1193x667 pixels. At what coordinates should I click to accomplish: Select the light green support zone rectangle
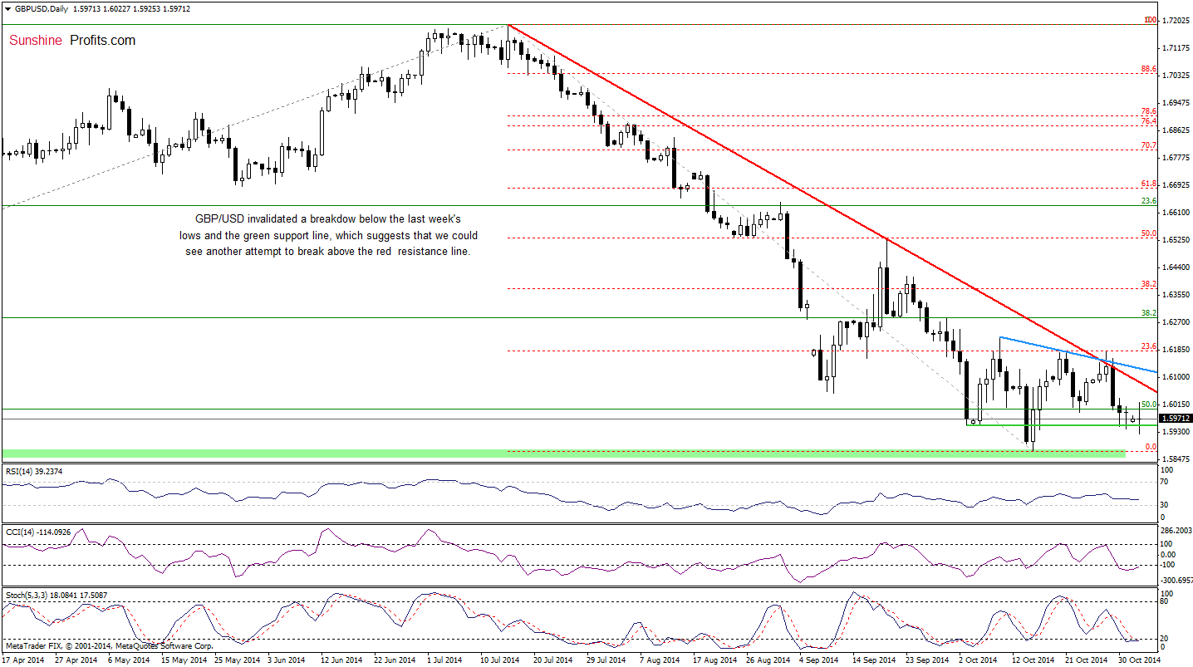[x=565, y=453]
